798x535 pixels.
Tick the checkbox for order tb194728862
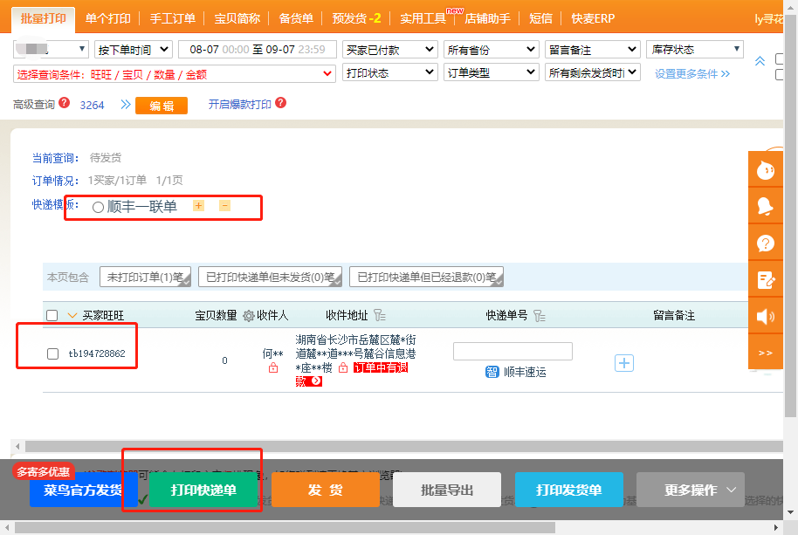click(52, 353)
